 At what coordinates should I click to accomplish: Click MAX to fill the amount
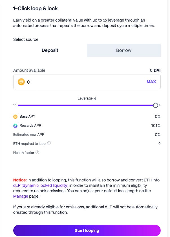point(151,82)
